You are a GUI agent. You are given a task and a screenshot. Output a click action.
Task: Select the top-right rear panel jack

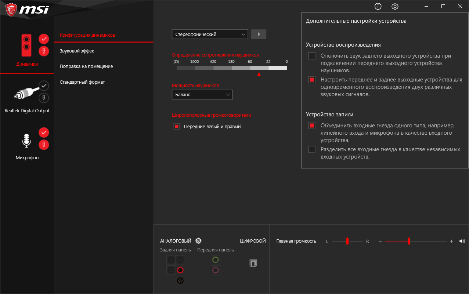point(180,260)
